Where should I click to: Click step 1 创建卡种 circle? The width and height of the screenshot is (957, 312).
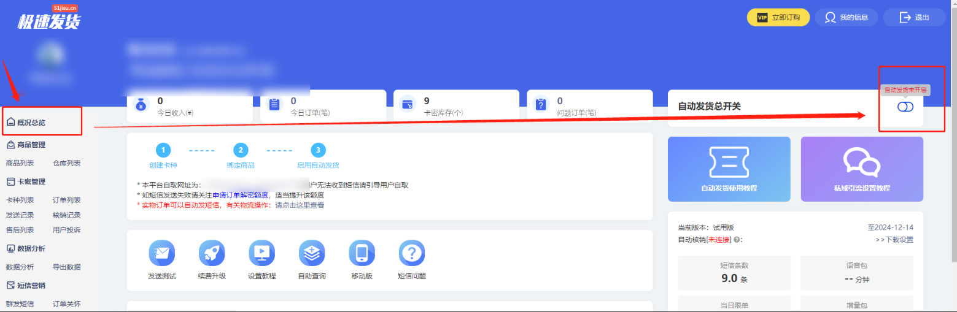pyautogui.click(x=163, y=150)
